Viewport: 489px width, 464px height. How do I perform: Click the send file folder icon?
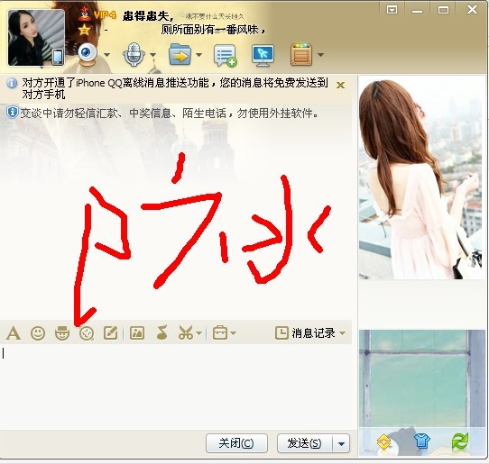coord(180,54)
